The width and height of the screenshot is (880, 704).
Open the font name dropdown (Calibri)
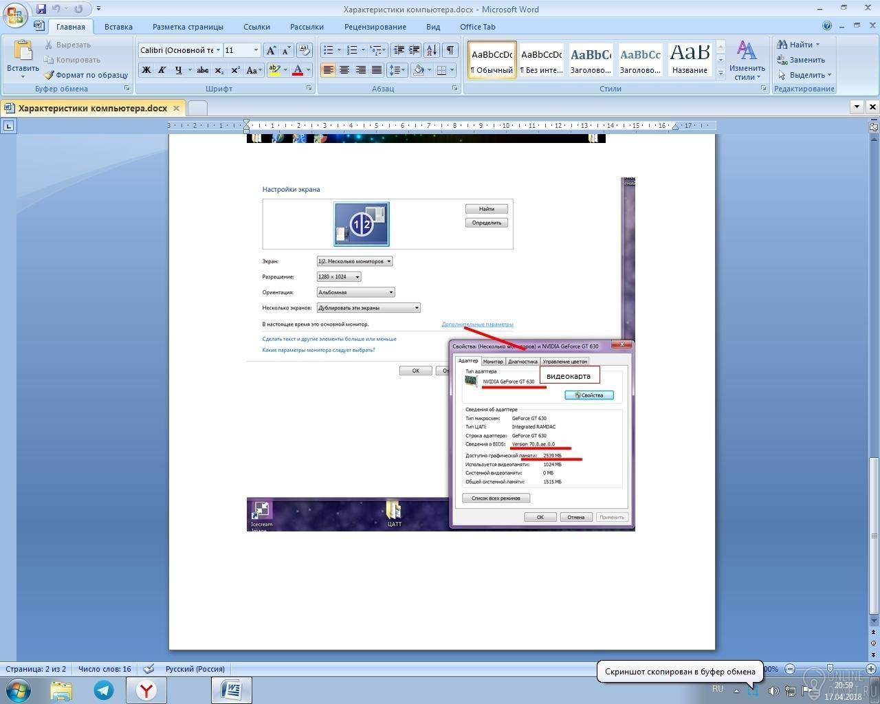point(218,50)
